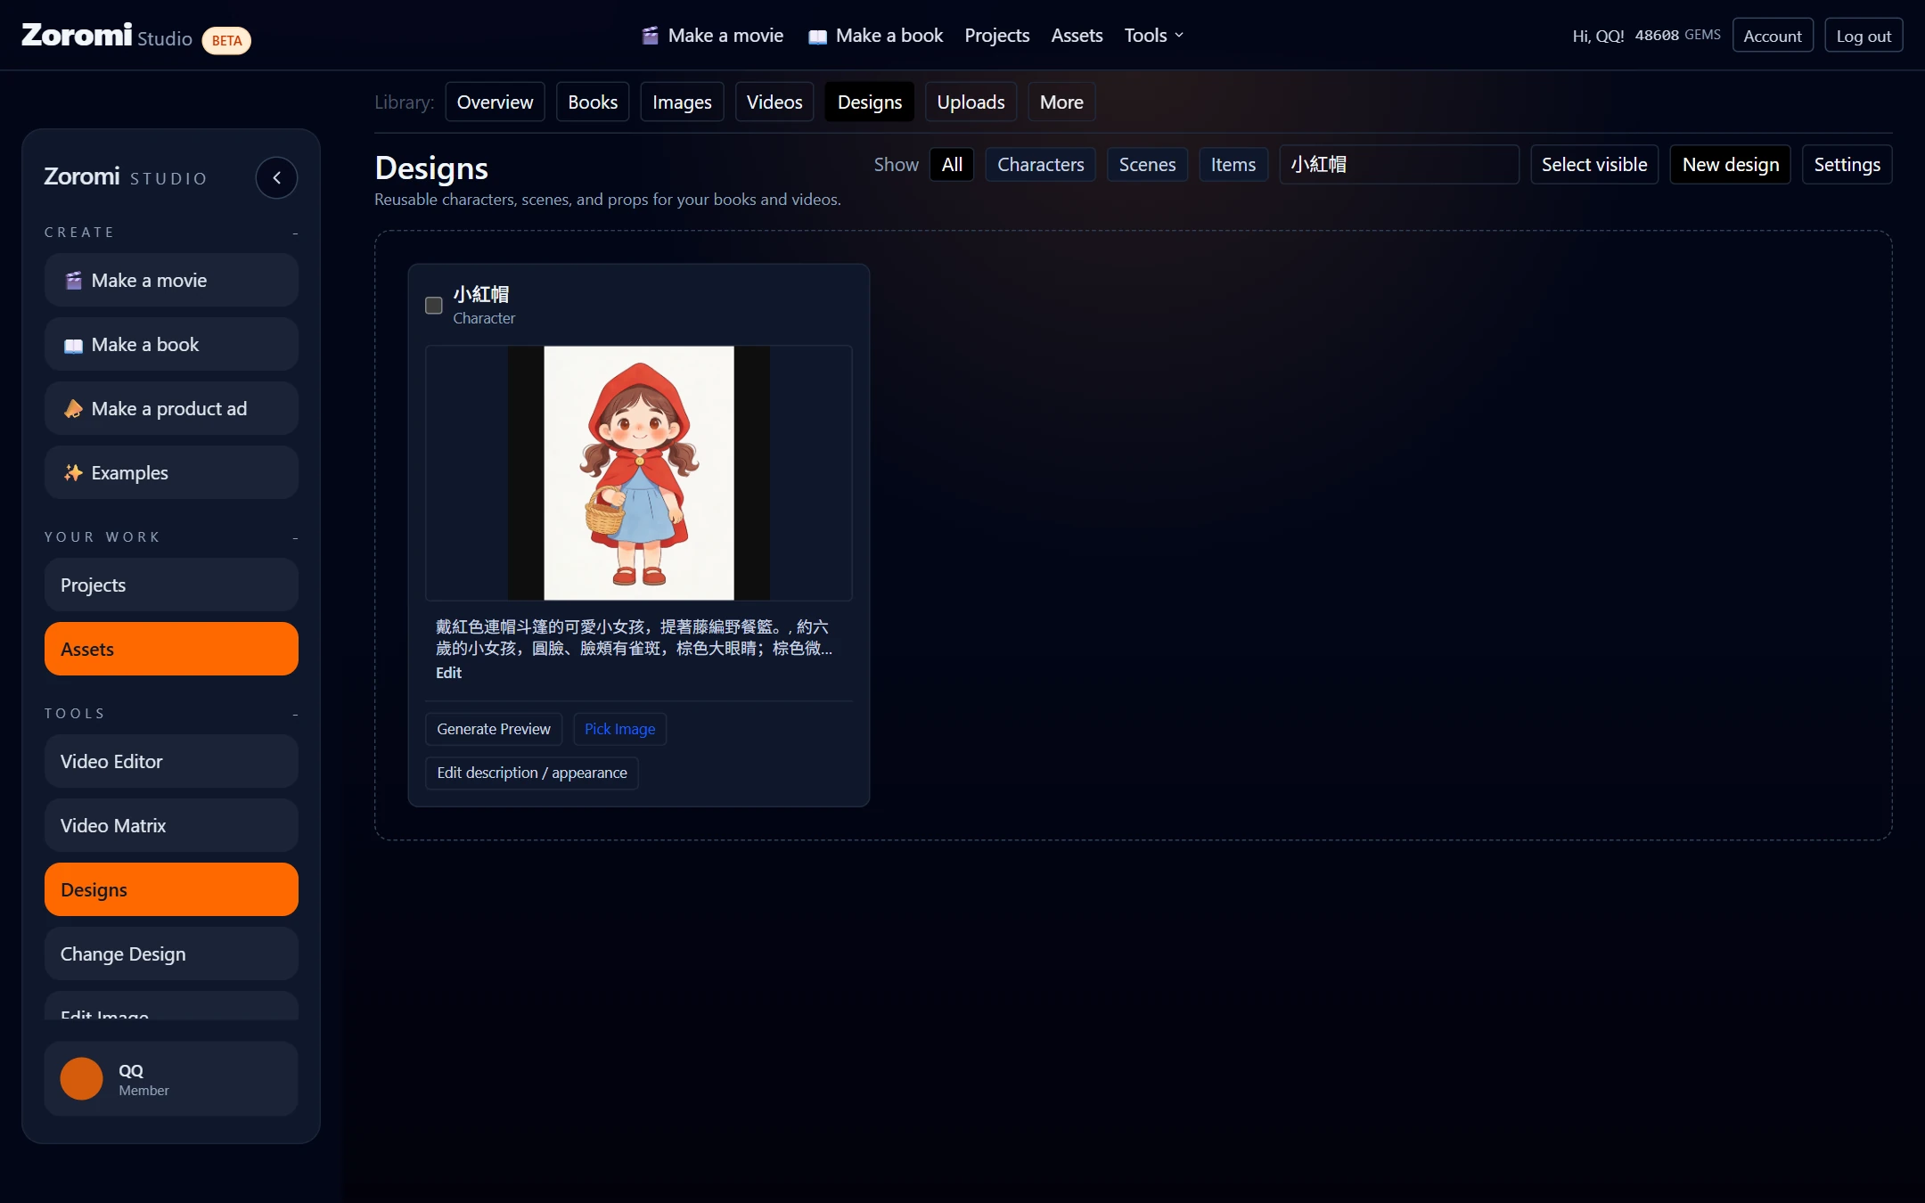The height and width of the screenshot is (1203, 1925).
Task: Open the Account page
Action: pyautogui.click(x=1773, y=36)
